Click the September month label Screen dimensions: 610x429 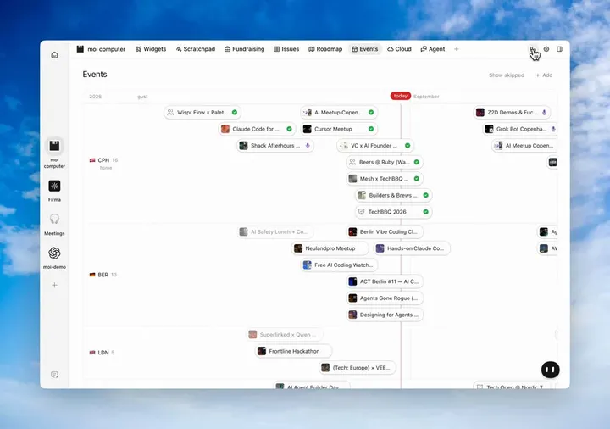click(x=426, y=97)
